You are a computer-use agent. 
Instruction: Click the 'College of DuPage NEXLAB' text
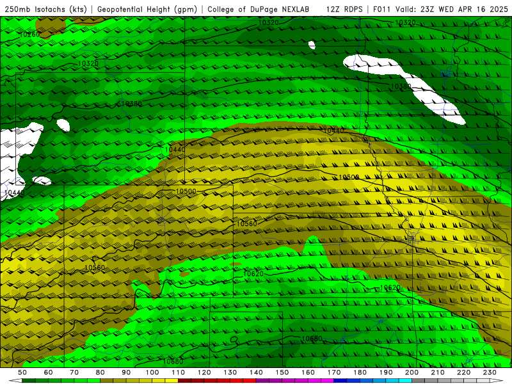tap(259, 9)
